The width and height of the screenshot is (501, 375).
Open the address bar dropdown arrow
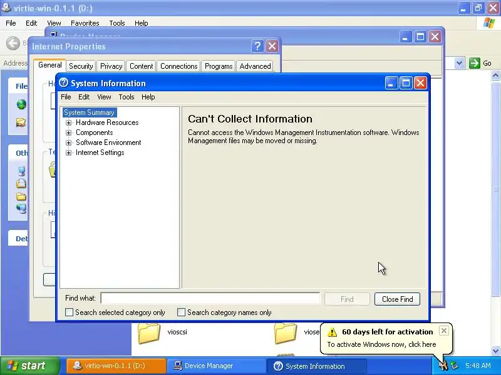(x=459, y=63)
